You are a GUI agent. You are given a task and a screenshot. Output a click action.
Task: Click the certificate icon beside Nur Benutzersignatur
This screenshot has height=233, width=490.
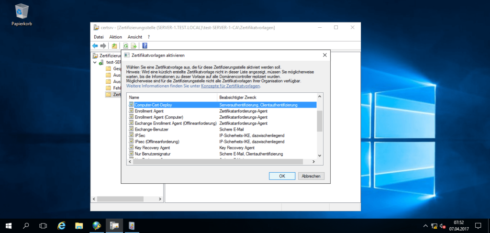point(131,154)
